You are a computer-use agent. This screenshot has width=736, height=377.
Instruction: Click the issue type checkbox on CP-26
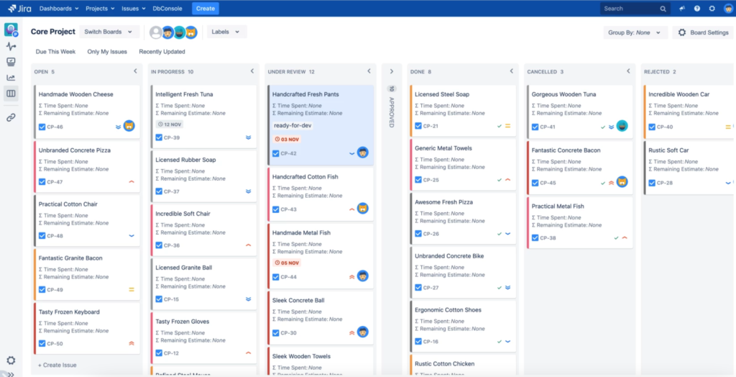click(x=418, y=234)
